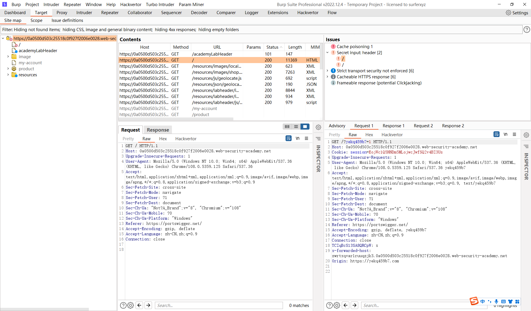Screen dimensions: 531x311
Task: Open the Hackvertor menu in menu bar
Action: 131,5
